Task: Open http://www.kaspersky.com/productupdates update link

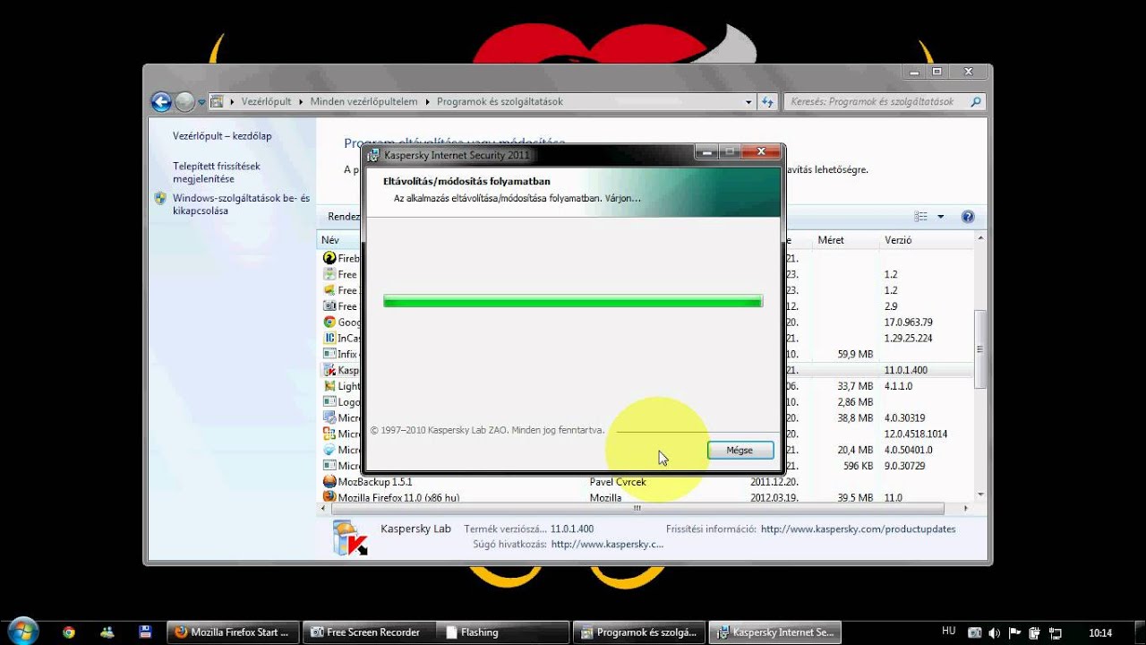Action: pyautogui.click(x=858, y=529)
